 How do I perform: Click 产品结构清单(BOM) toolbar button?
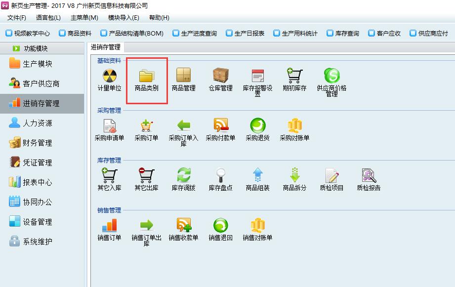pyautogui.click(x=131, y=34)
